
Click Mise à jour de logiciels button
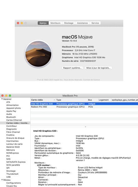98,68
